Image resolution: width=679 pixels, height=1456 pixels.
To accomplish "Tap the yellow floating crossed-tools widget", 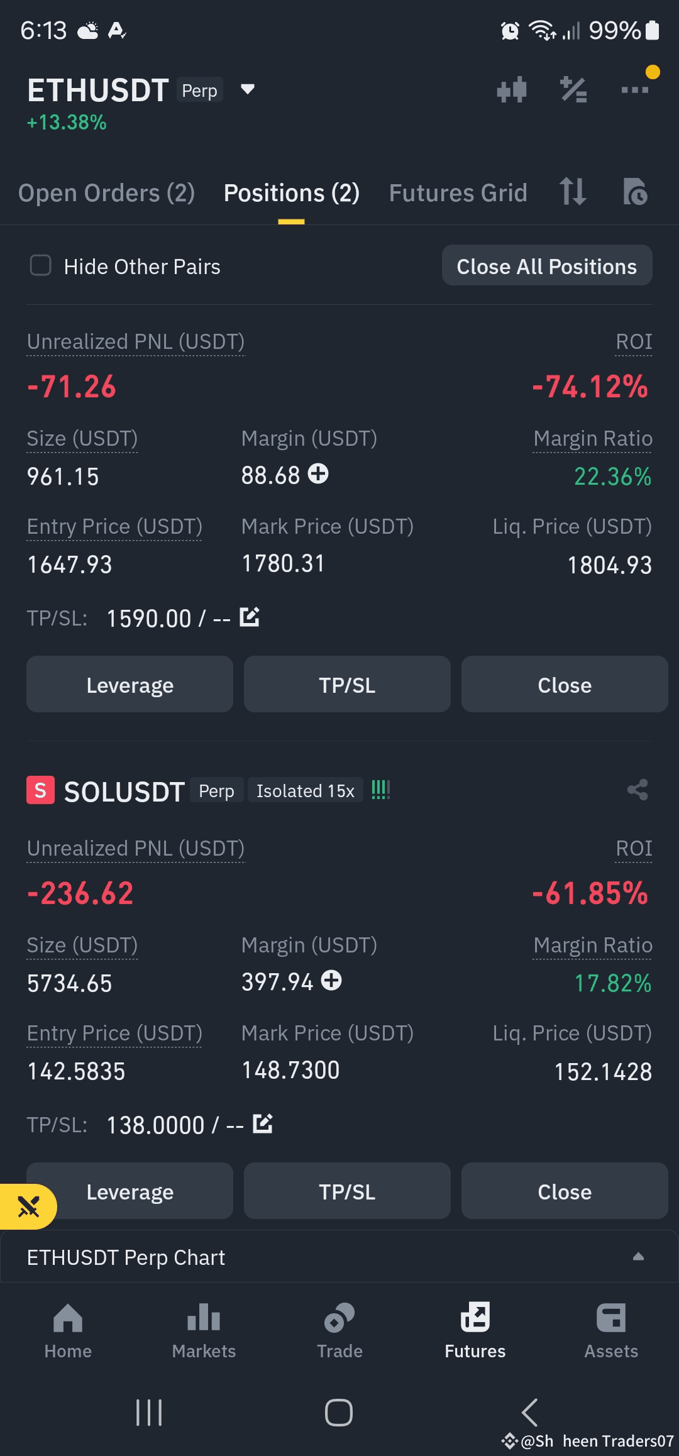I will [x=28, y=1206].
